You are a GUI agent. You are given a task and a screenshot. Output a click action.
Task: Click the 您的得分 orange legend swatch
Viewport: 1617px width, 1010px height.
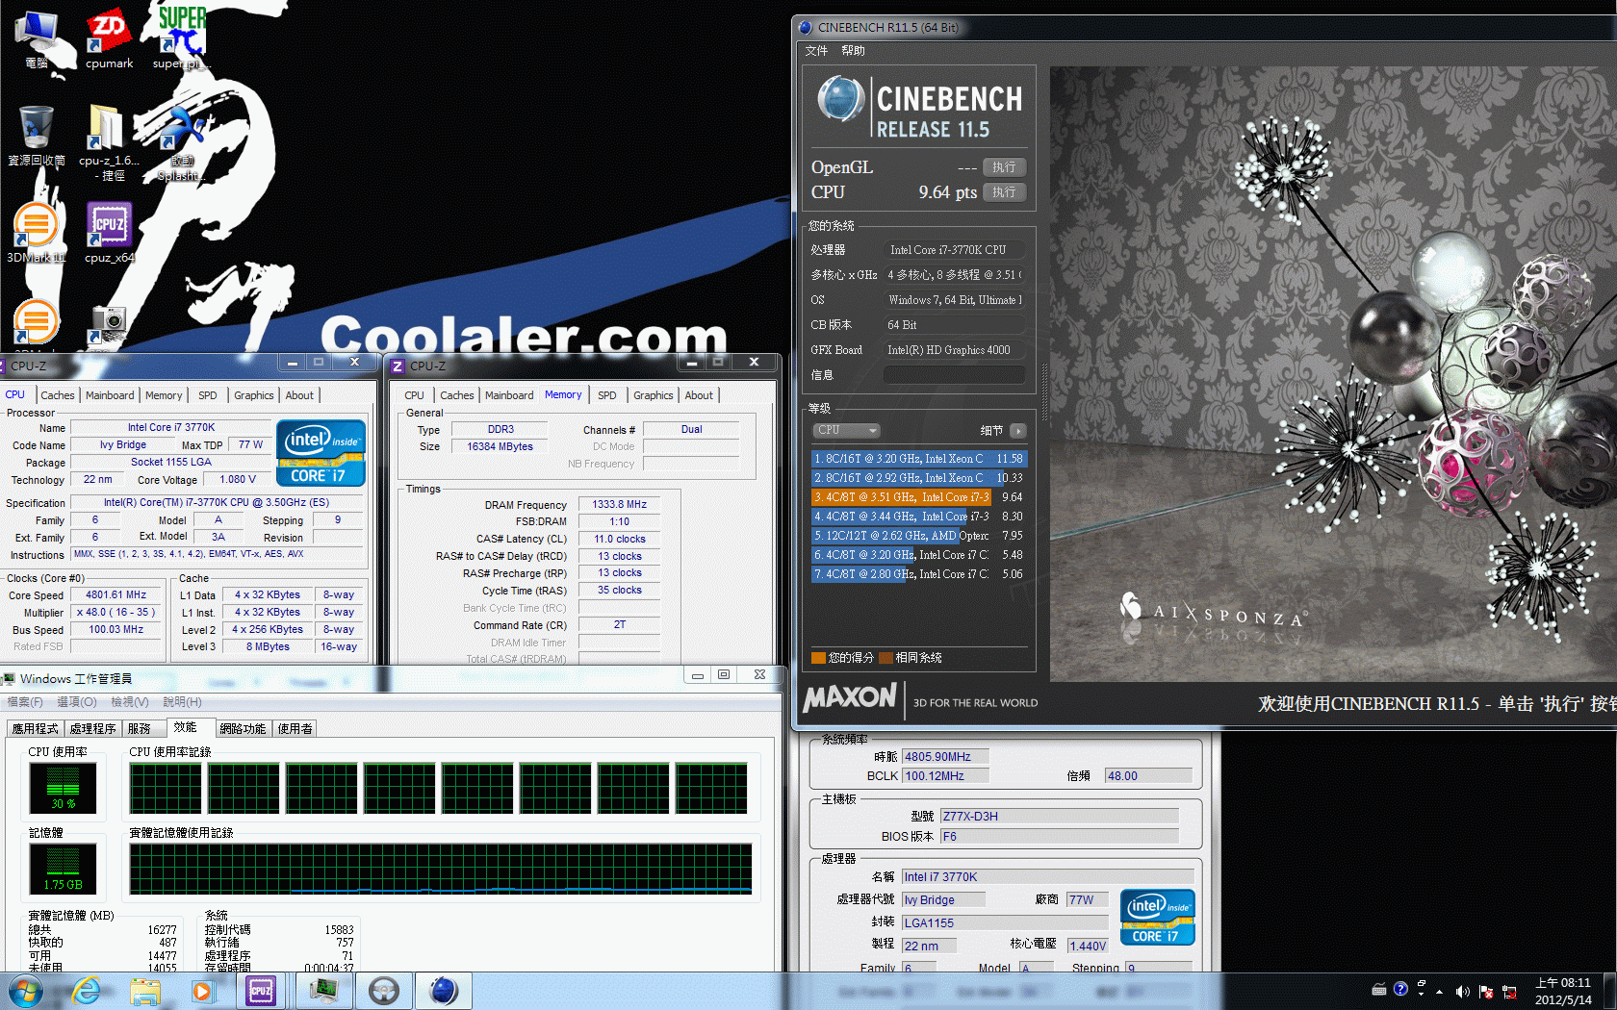pos(819,658)
